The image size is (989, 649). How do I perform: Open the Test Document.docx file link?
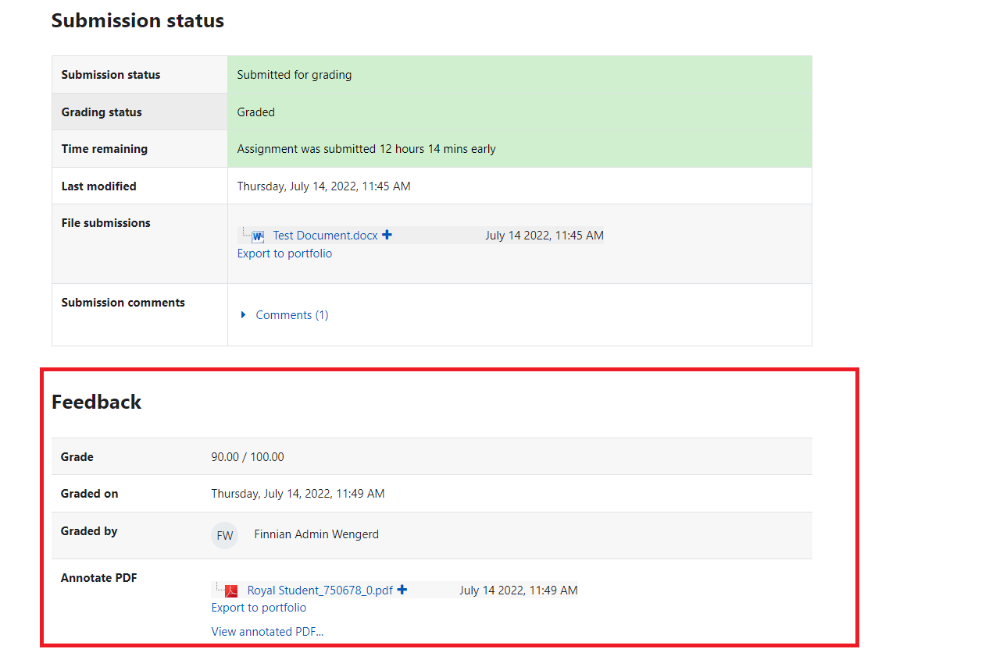tap(325, 236)
